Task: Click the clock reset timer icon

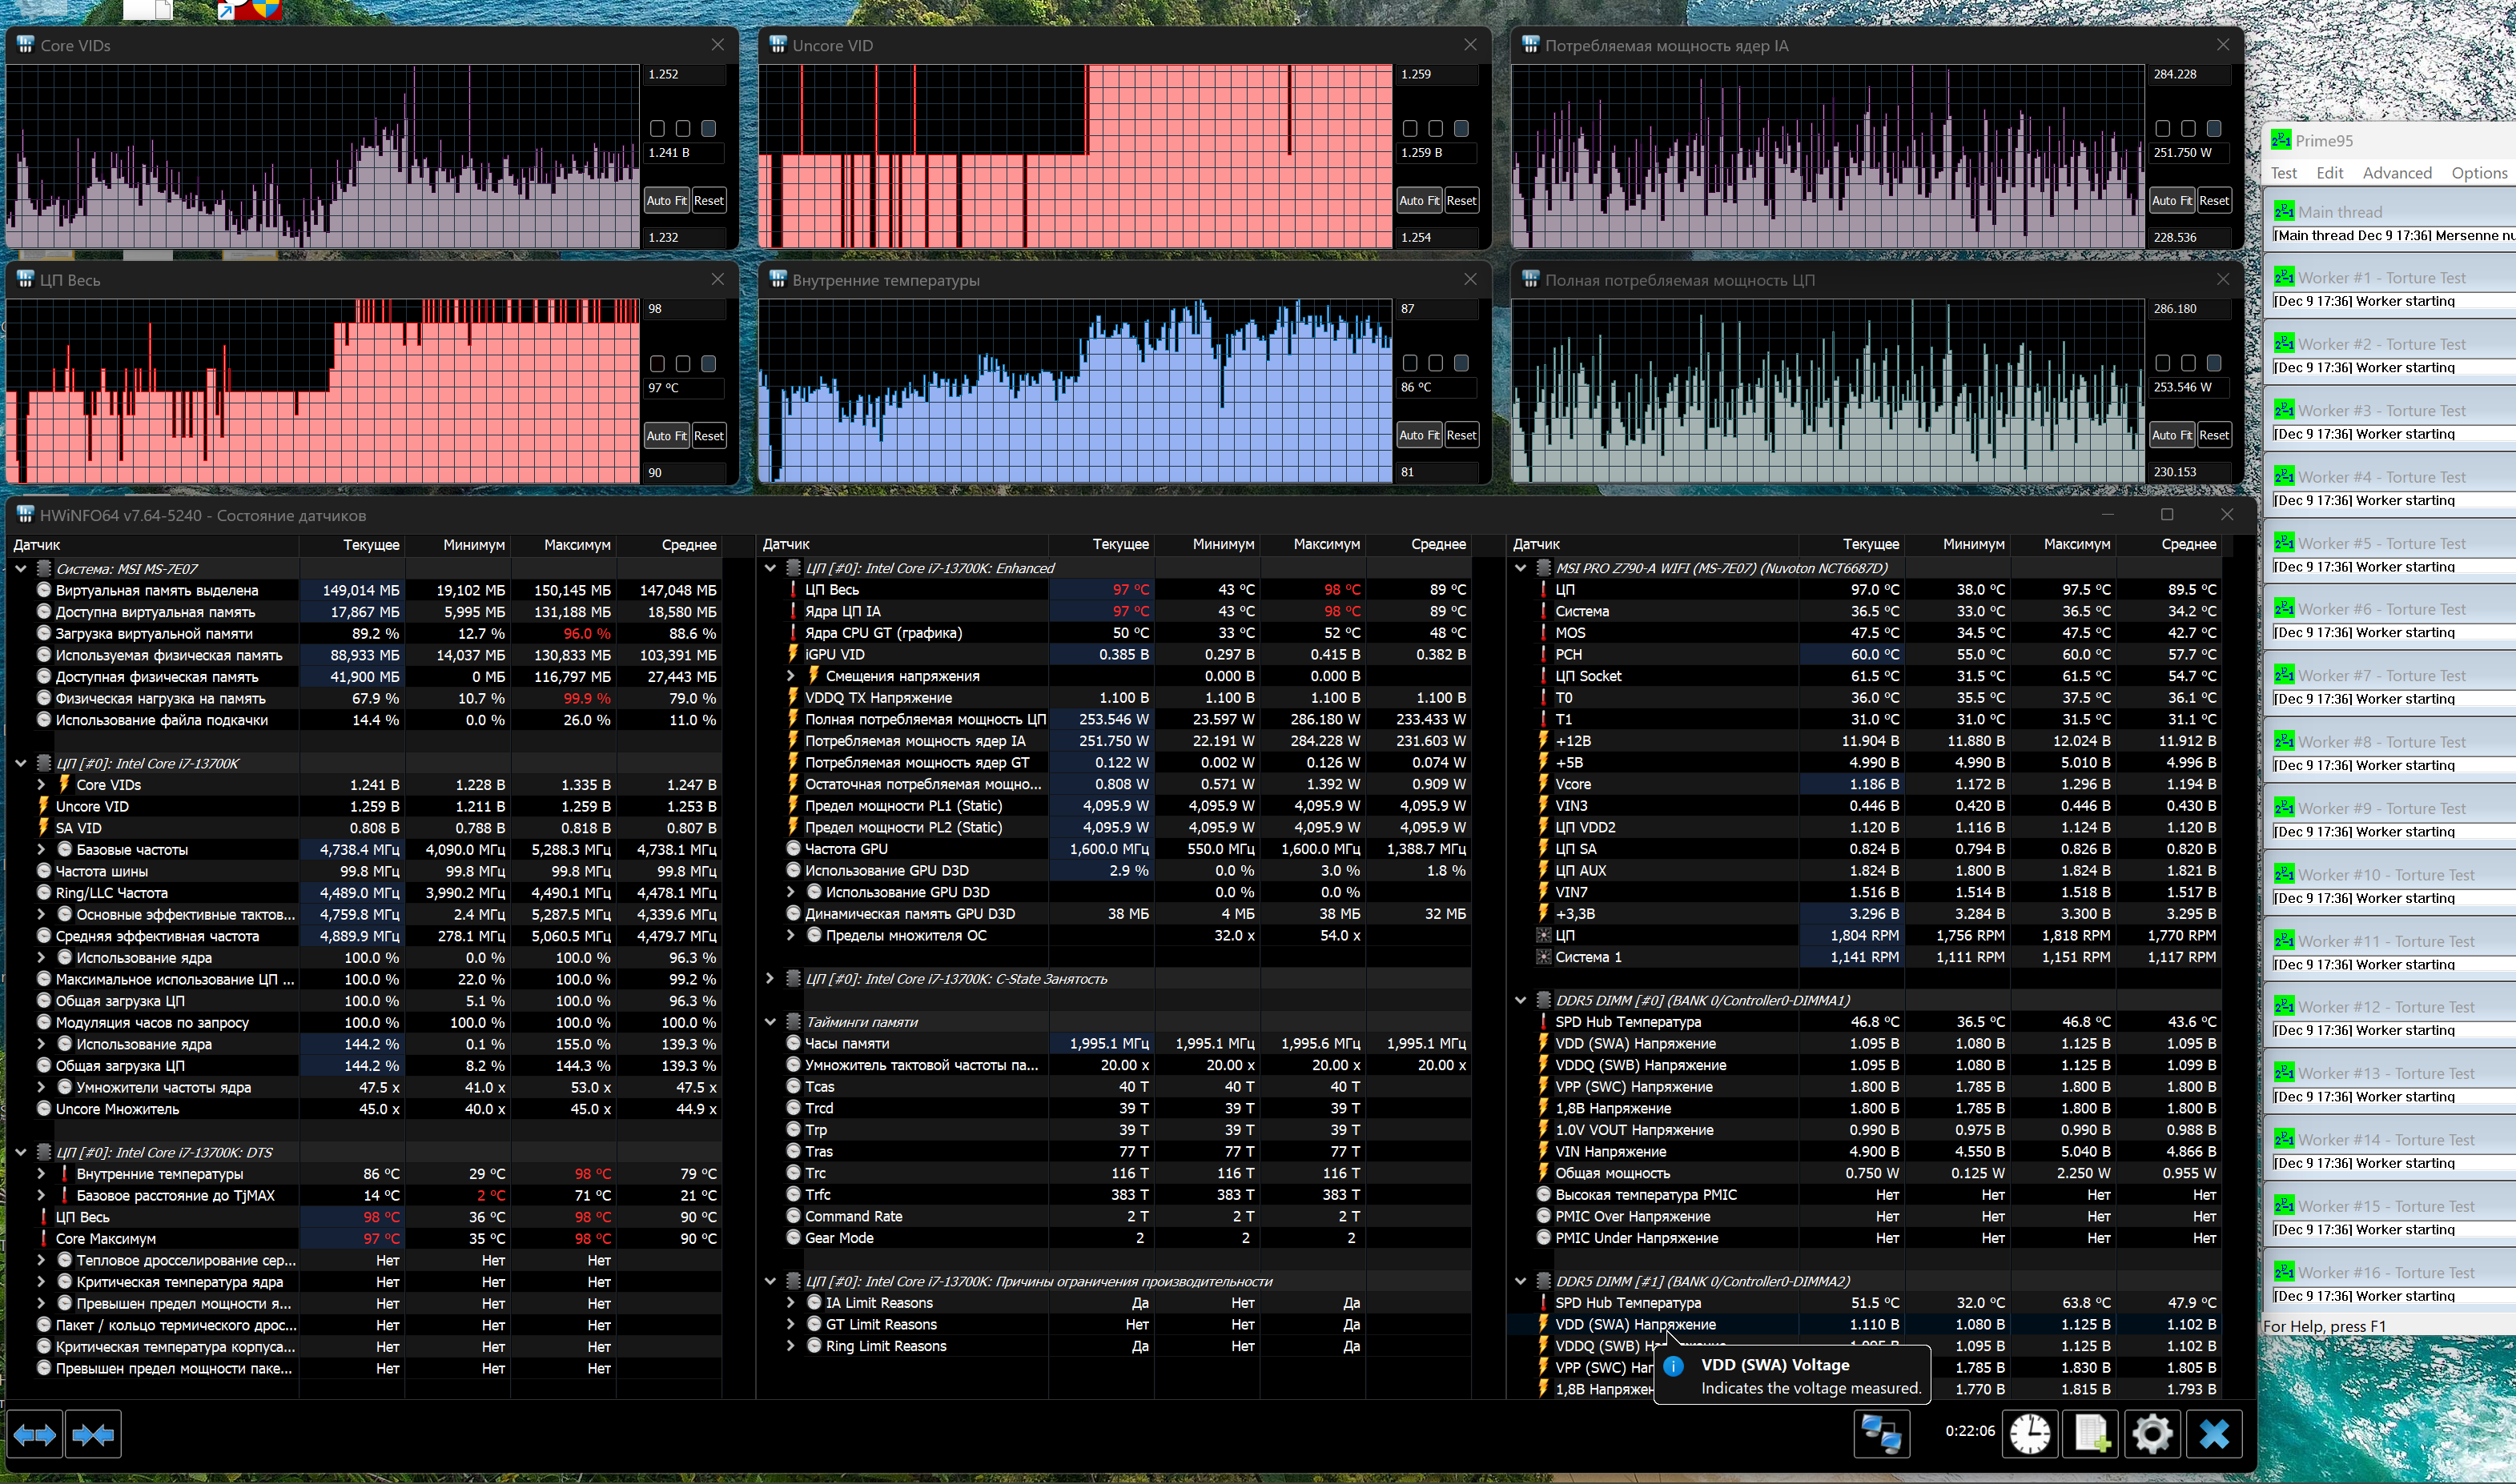Action: tap(2029, 1434)
